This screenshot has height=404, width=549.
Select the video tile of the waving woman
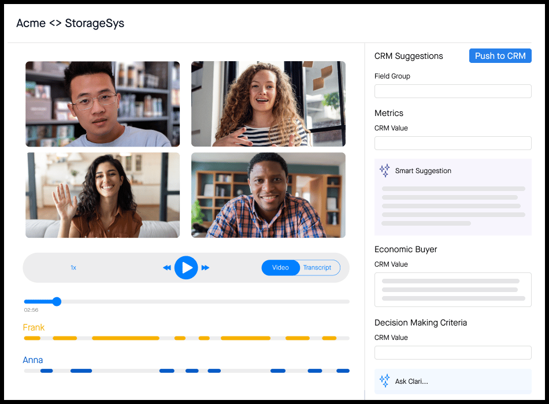click(102, 195)
